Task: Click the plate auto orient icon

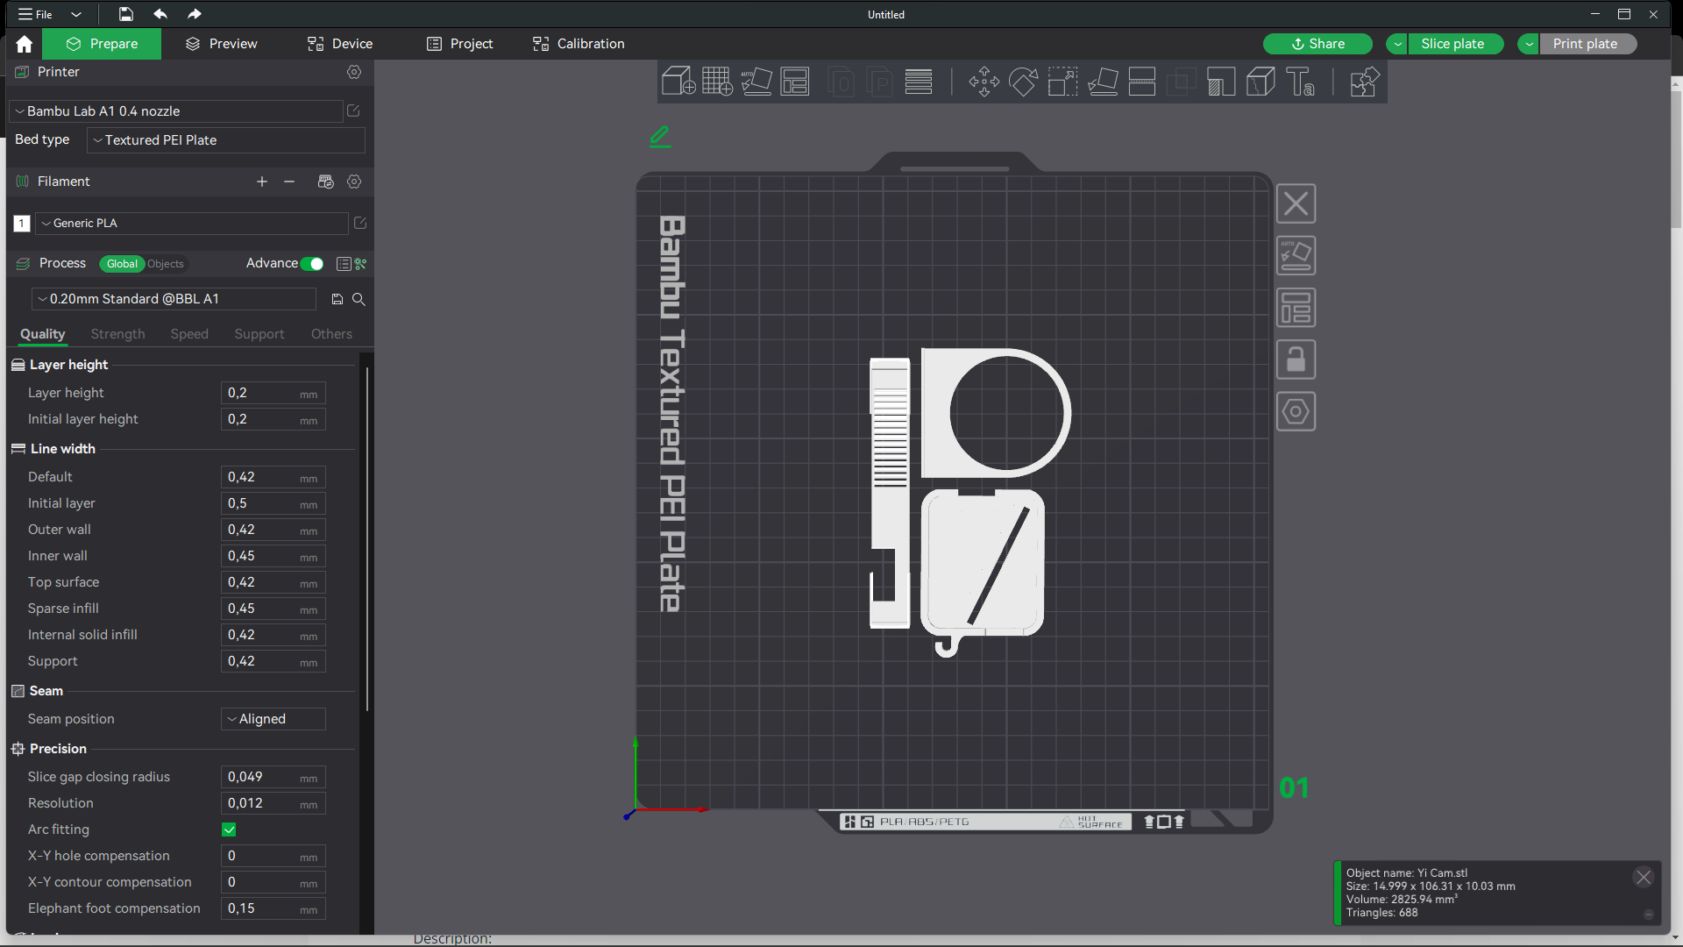Action: [1296, 256]
